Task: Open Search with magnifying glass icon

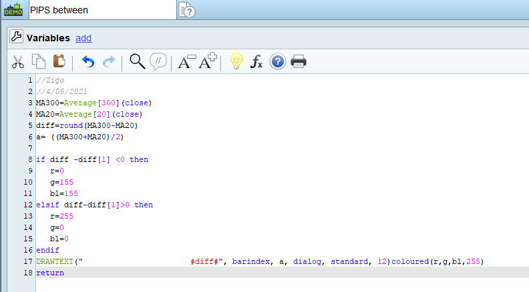Action: tap(138, 61)
